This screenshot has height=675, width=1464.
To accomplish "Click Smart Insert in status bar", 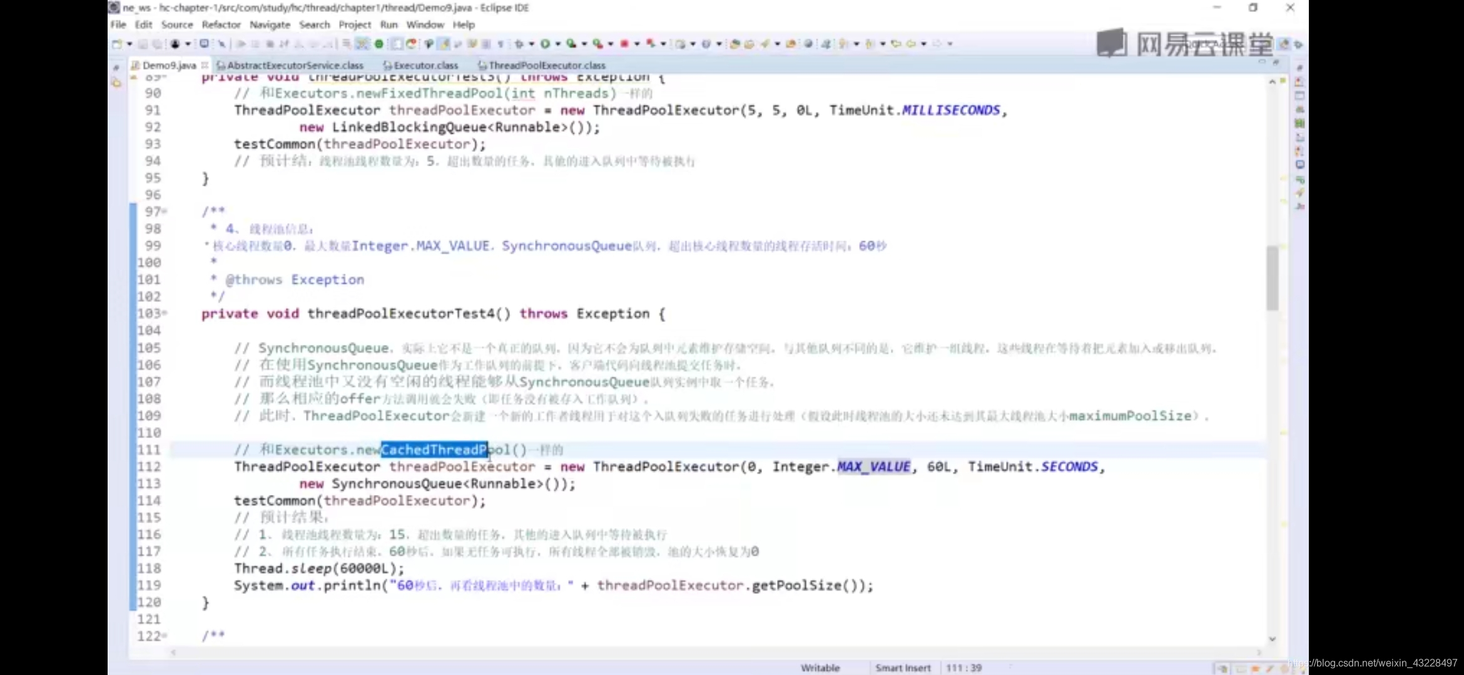I will [903, 667].
